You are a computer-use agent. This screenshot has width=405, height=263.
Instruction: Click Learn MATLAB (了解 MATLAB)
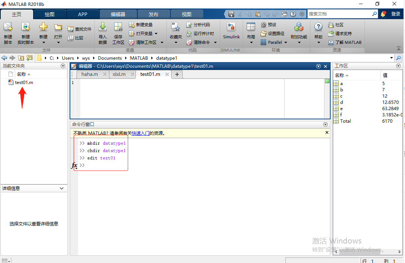[345, 42]
